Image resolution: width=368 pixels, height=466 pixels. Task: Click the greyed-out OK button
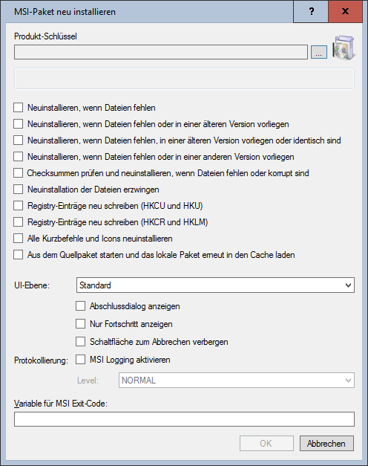point(266,444)
